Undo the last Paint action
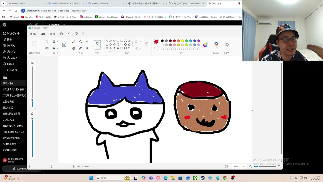Screen dimensions: 323x182 coord(76,34)
